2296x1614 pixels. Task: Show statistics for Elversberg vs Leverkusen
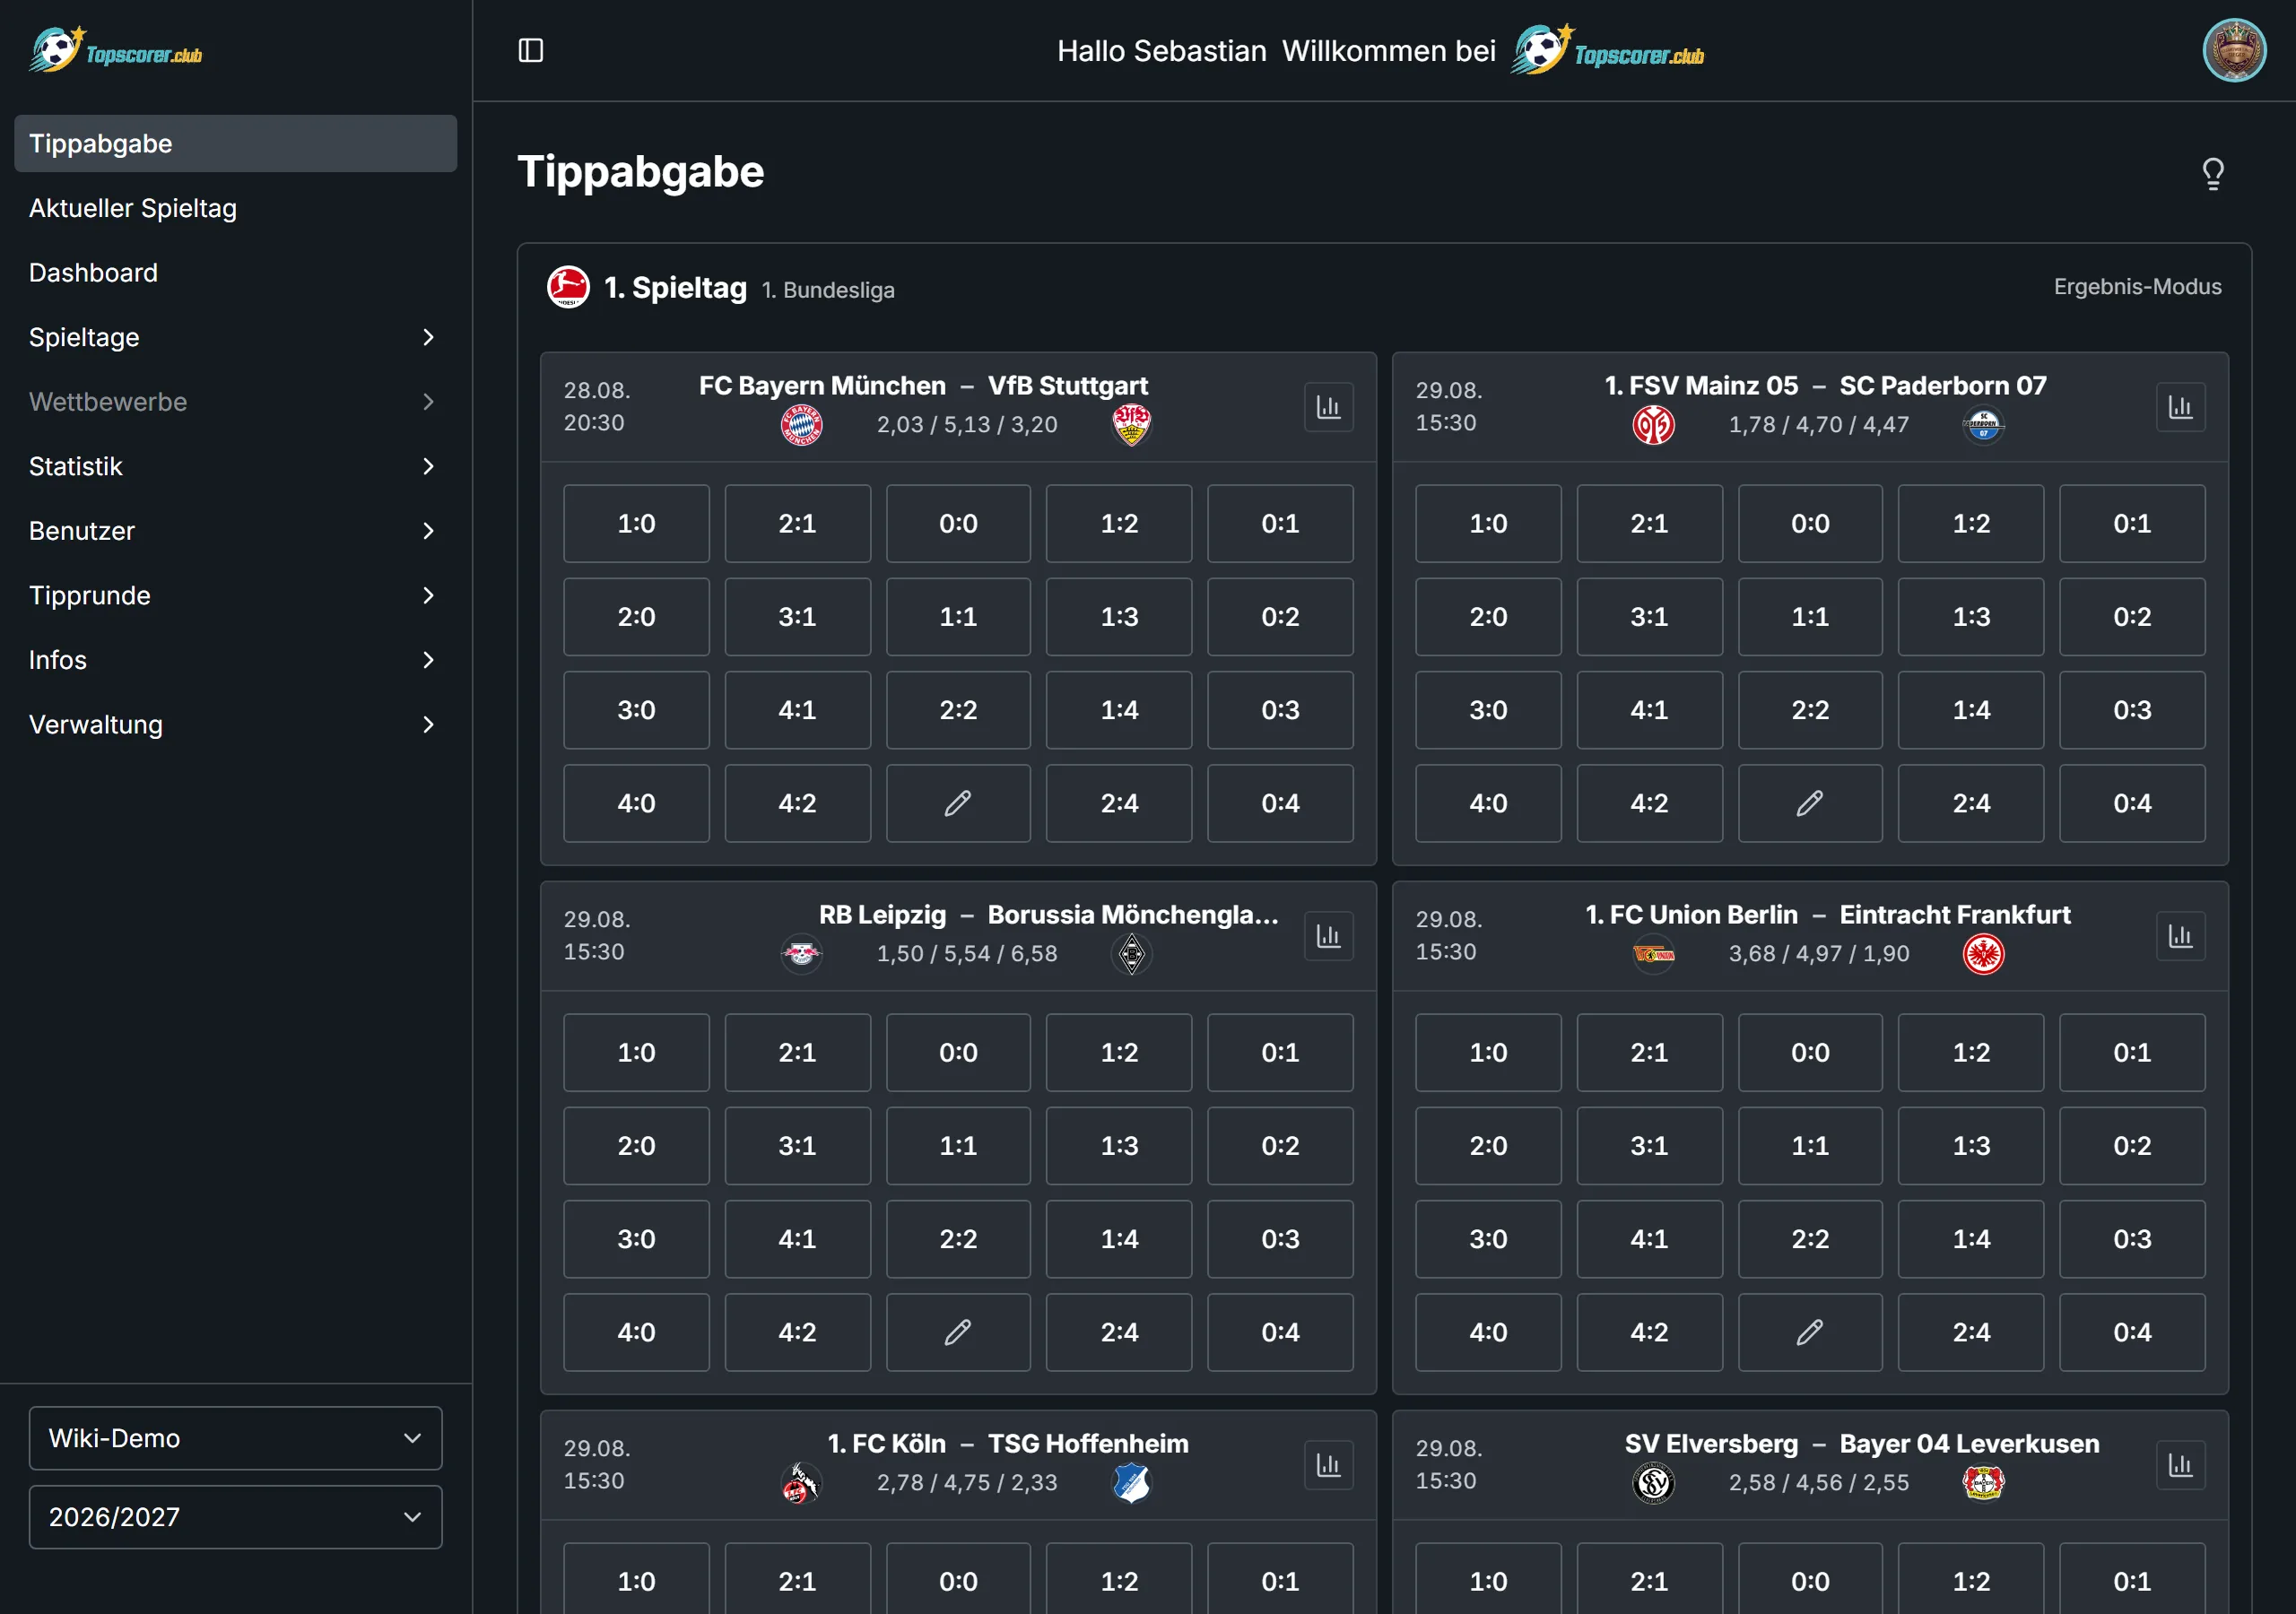coord(2181,1465)
